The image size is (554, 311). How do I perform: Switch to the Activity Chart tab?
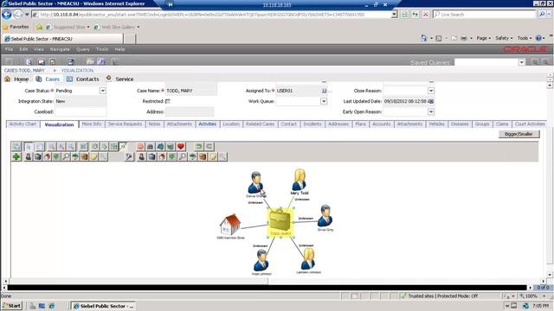click(23, 124)
